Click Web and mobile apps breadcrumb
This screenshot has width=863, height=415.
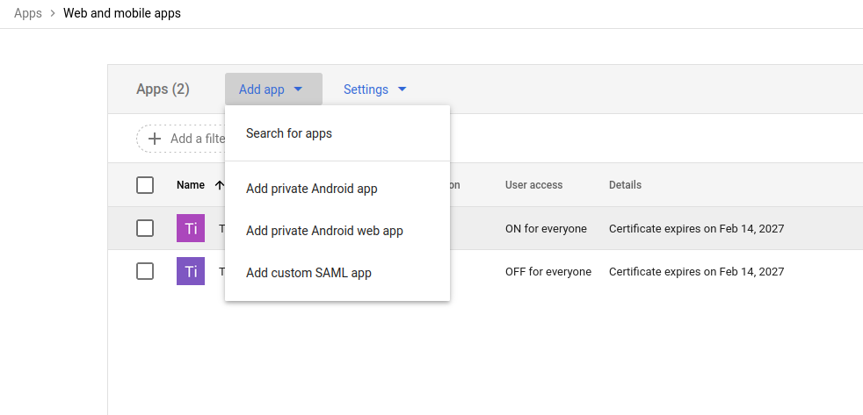click(122, 13)
